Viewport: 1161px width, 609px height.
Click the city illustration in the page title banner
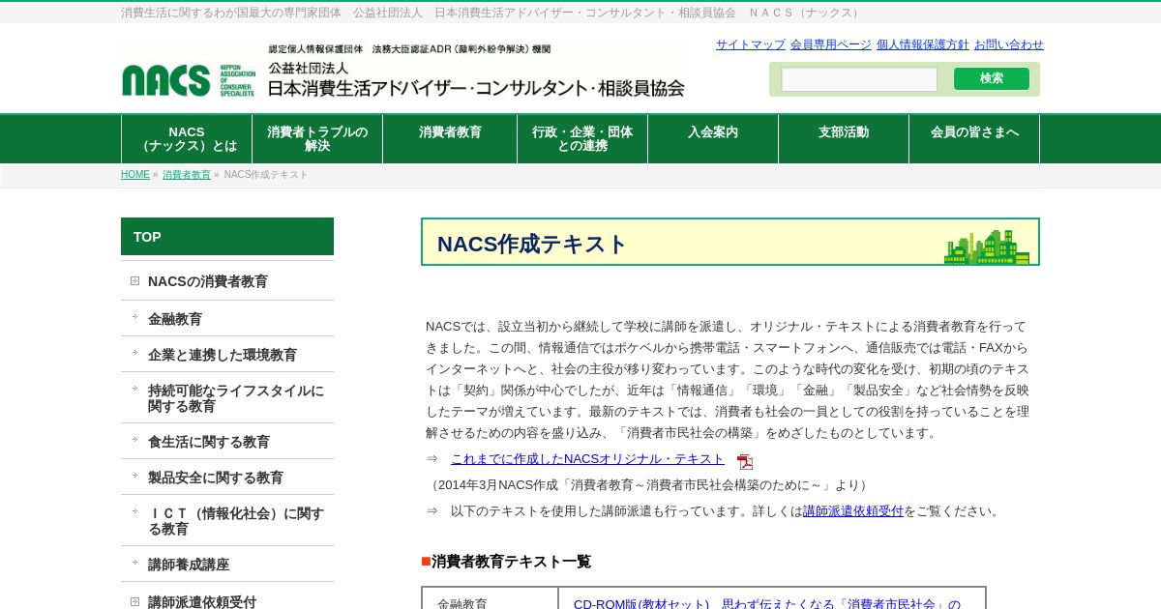[987, 246]
